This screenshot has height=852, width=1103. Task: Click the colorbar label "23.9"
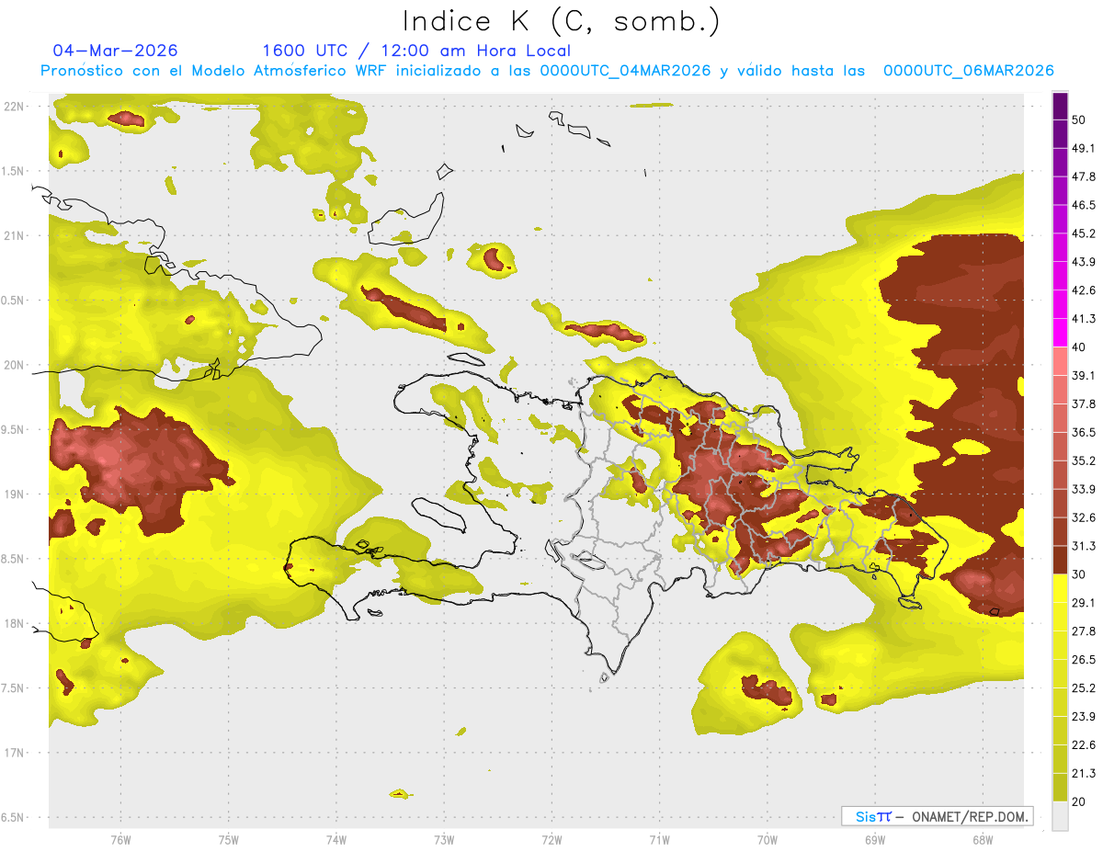click(x=1084, y=717)
